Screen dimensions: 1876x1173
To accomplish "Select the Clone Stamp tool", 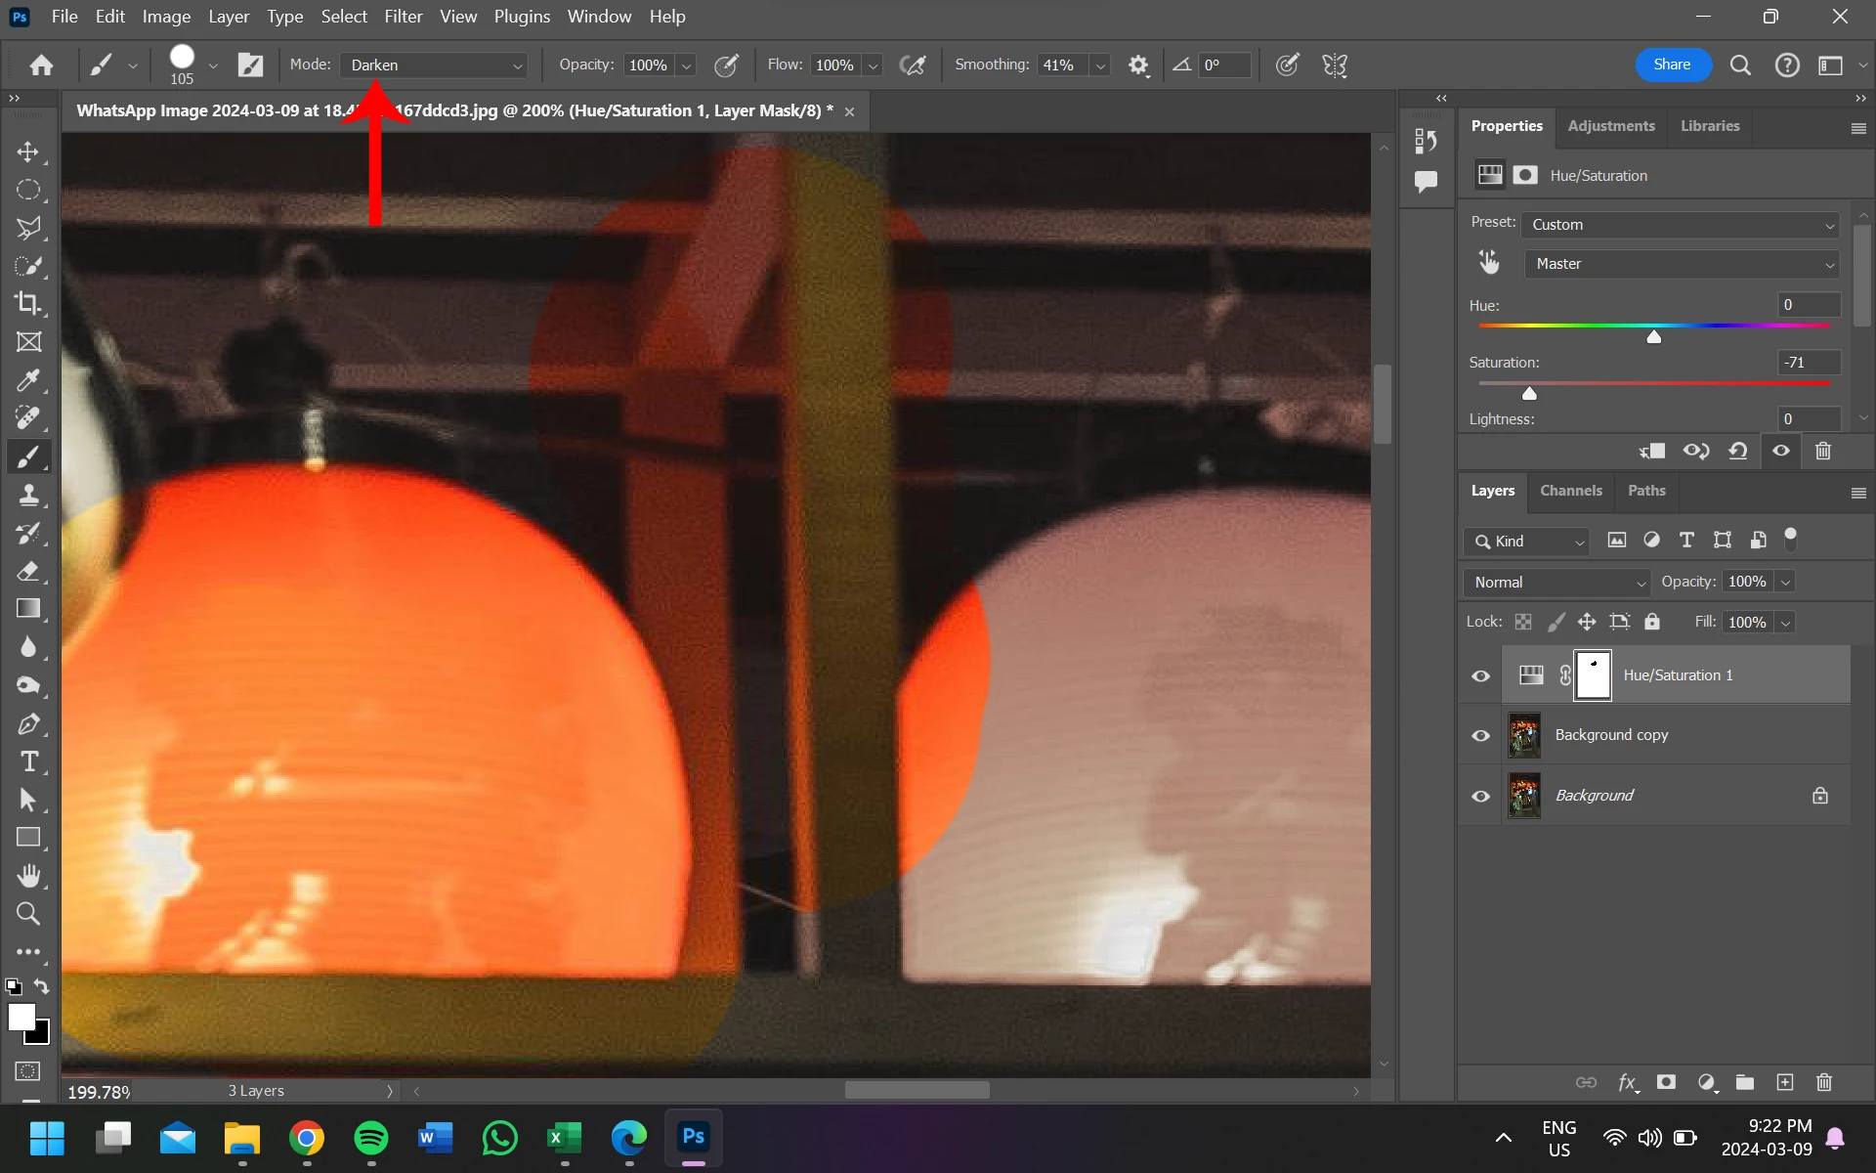I will 27,495.
